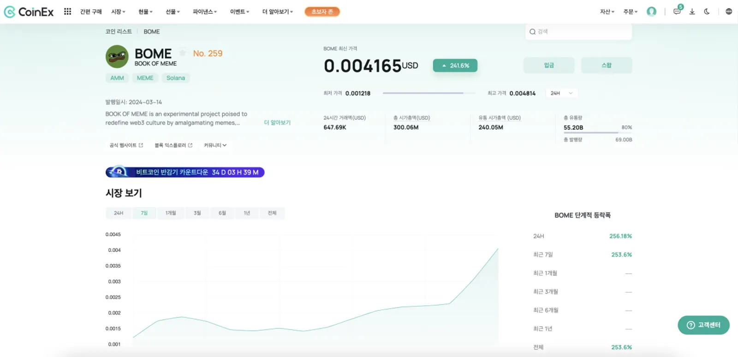Open the user profile avatar icon

[651, 12]
